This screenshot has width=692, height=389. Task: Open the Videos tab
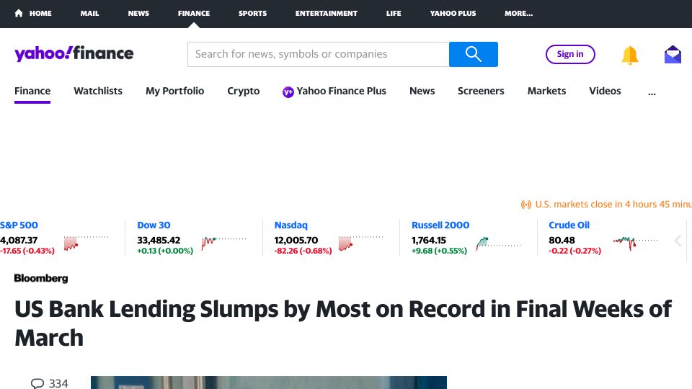(x=605, y=91)
